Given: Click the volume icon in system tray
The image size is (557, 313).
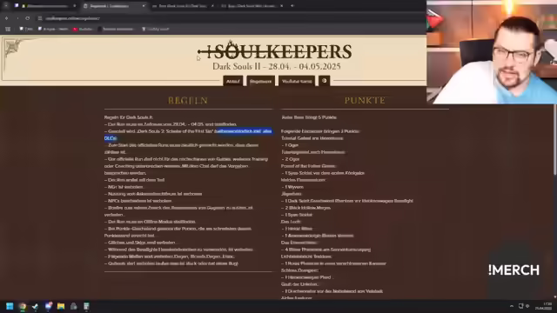Looking at the screenshot, I should (x=527, y=306).
